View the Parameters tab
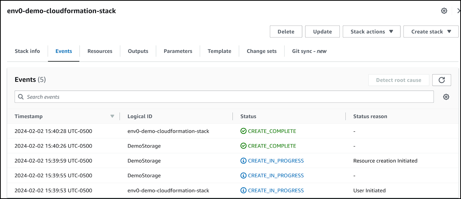 (178, 51)
